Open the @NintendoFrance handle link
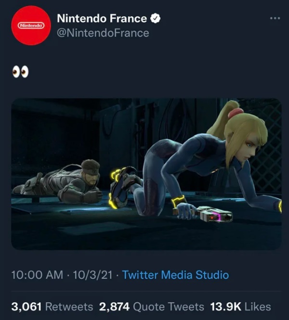 (103, 33)
